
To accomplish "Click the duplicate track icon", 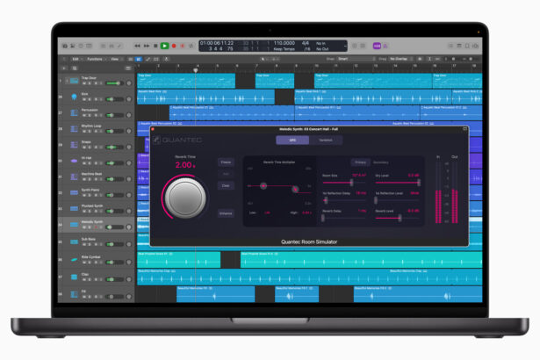I will 75,68.
